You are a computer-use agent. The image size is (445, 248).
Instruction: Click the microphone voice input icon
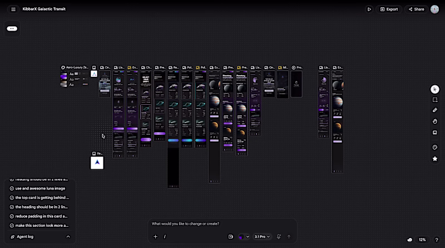coord(279,237)
